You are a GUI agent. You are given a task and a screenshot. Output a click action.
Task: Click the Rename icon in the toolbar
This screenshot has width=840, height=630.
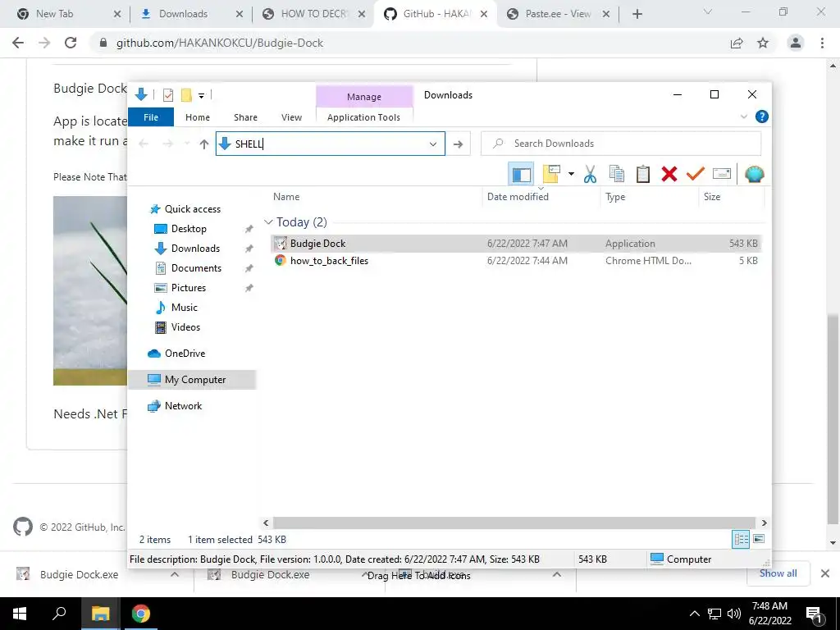click(x=722, y=174)
